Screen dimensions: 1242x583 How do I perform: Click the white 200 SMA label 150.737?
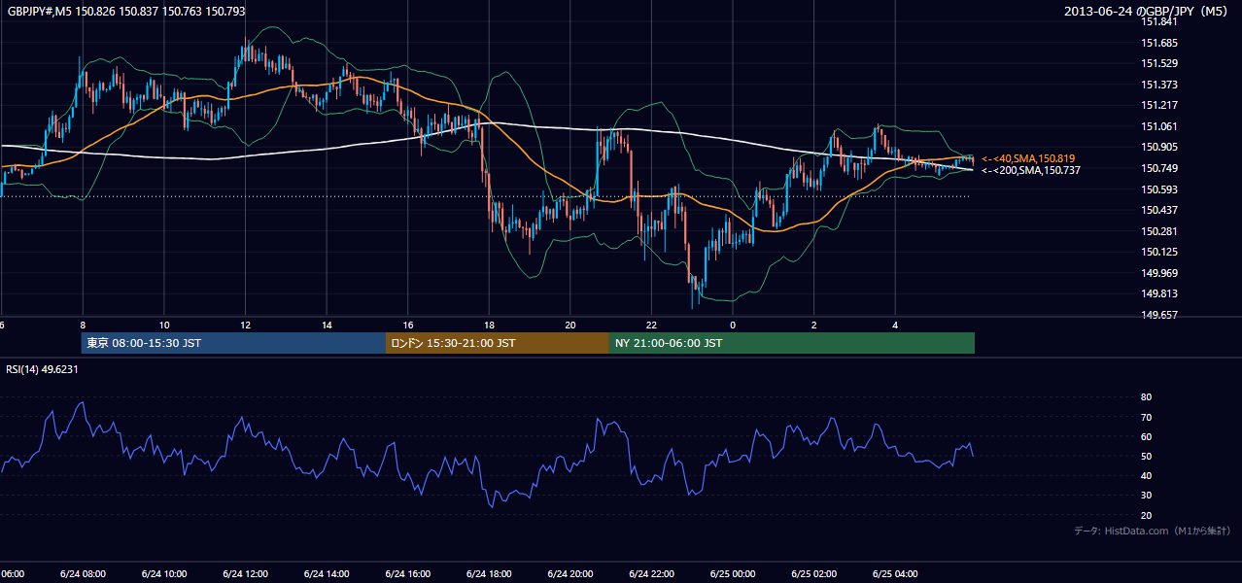[1030, 170]
